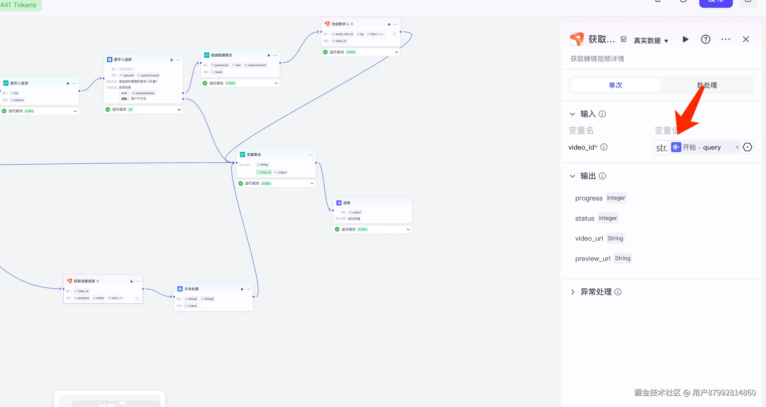
Task: Run the 文本处理 node
Action: point(242,289)
